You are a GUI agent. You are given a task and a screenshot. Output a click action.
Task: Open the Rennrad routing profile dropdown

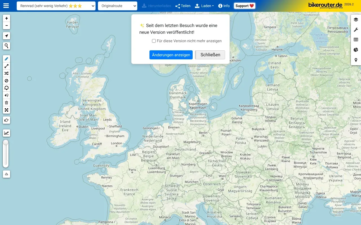click(56, 6)
